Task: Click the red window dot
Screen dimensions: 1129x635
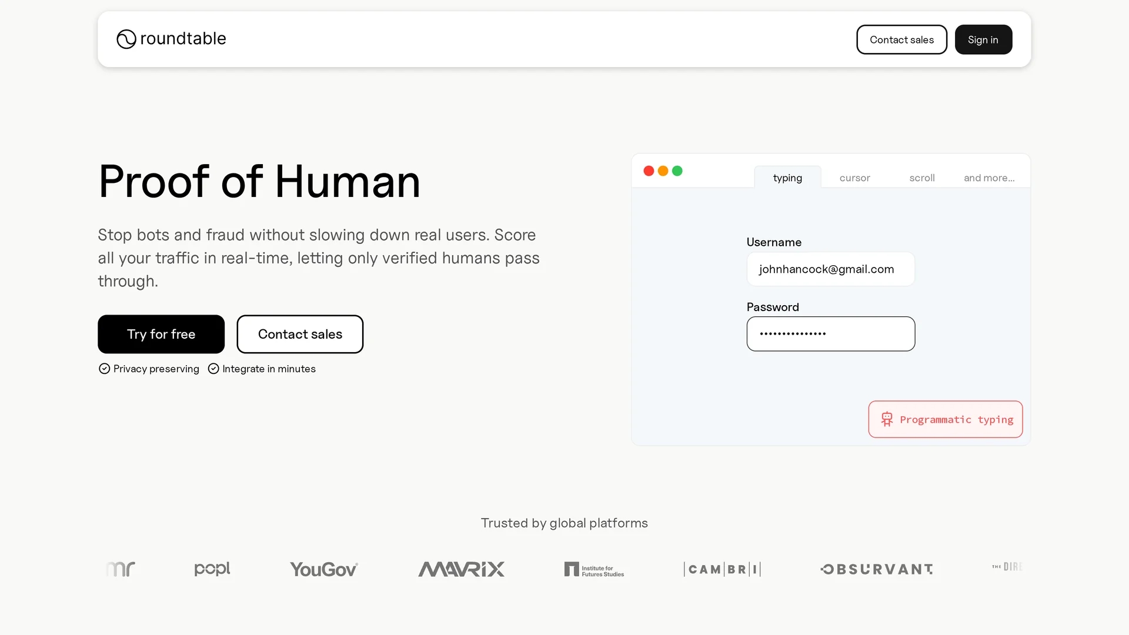Action: pyautogui.click(x=649, y=171)
